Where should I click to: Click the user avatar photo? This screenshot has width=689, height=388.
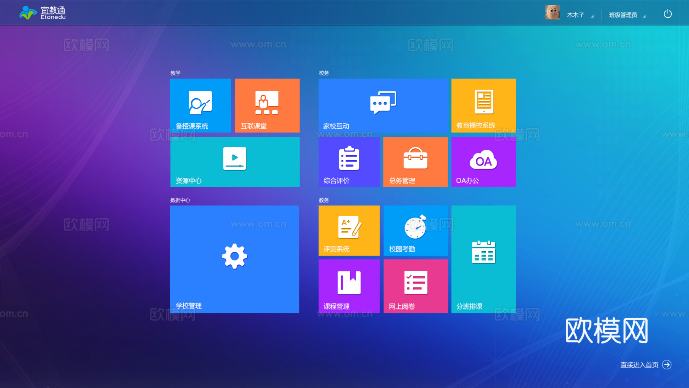(x=552, y=13)
